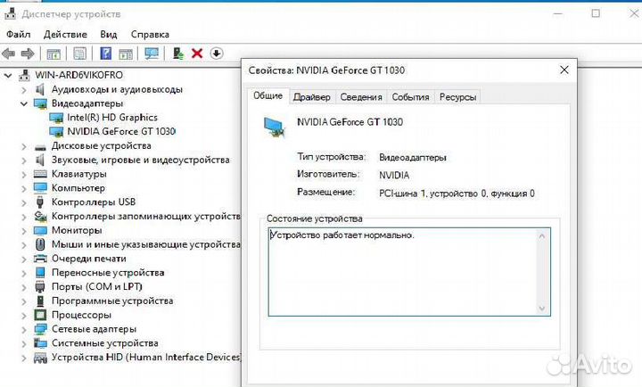Select the Системные устройства row label
The height and width of the screenshot is (387, 642).
point(105,343)
